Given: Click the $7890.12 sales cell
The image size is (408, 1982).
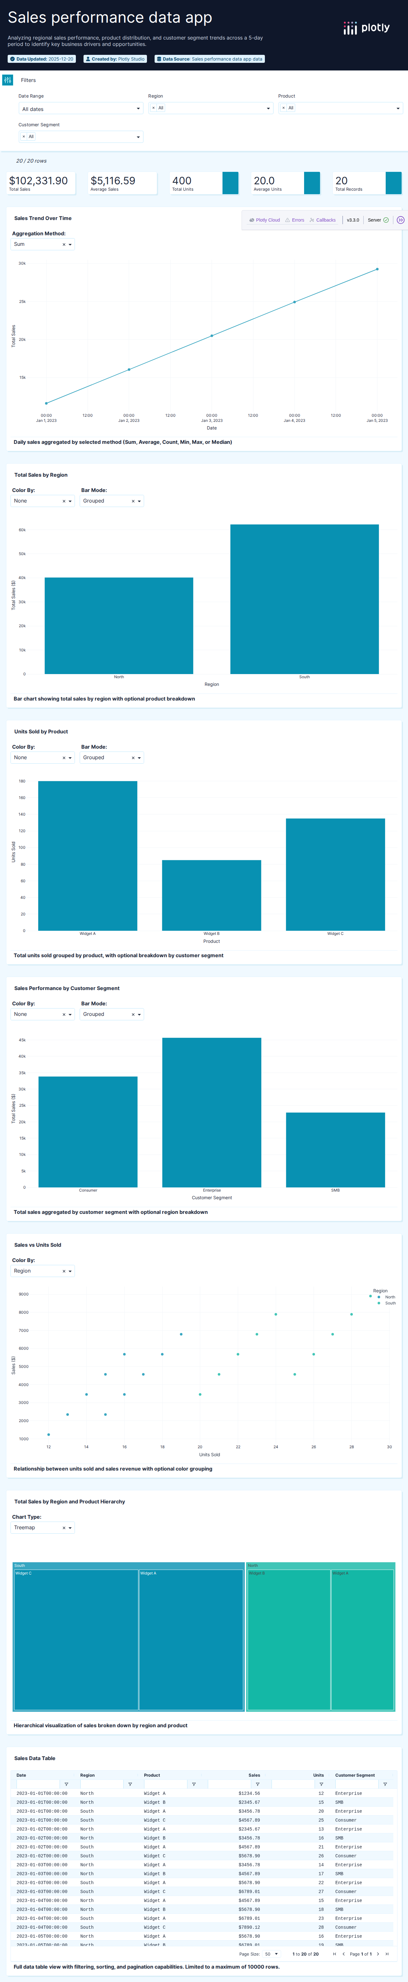Looking at the screenshot, I should (249, 1927).
